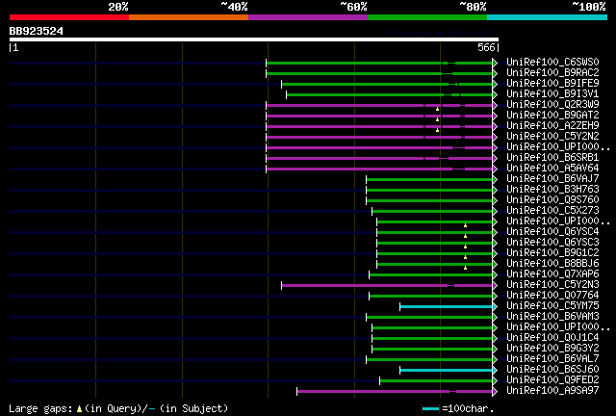Click the yellow gap marker under the B8BBJ6 bar
Screen dimensions: 616x416
pyautogui.click(x=465, y=268)
